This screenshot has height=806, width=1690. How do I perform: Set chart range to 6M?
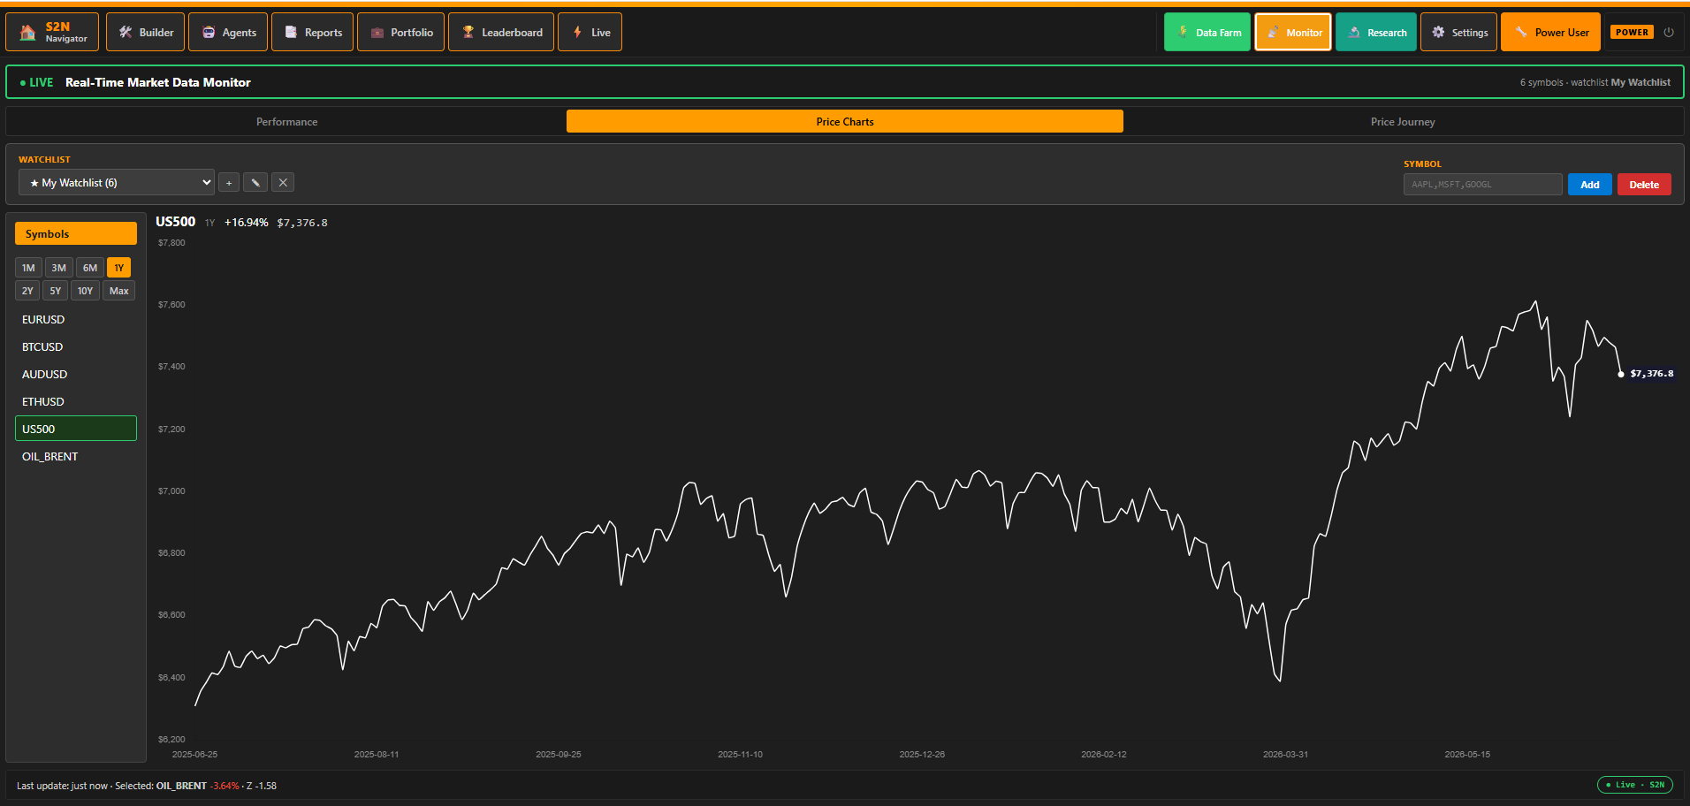pyautogui.click(x=90, y=267)
